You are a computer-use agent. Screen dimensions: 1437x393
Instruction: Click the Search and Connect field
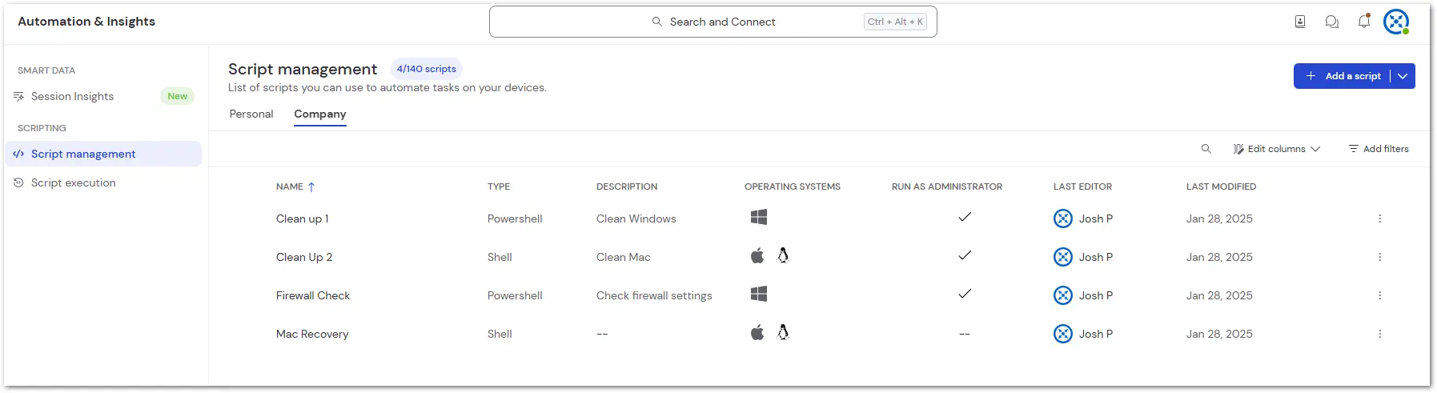(713, 22)
